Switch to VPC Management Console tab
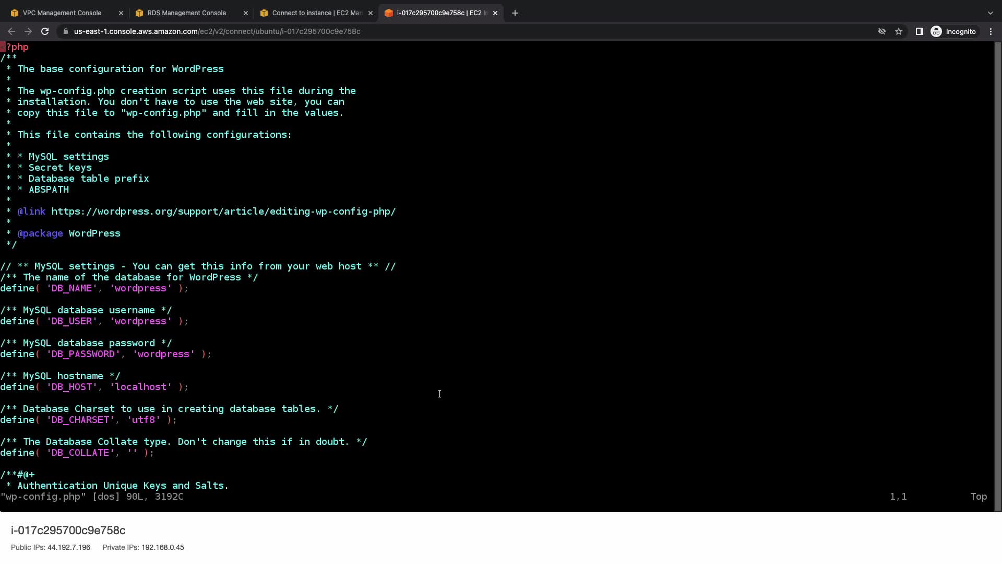Viewport: 1002px width, 564px height. pyautogui.click(x=62, y=13)
